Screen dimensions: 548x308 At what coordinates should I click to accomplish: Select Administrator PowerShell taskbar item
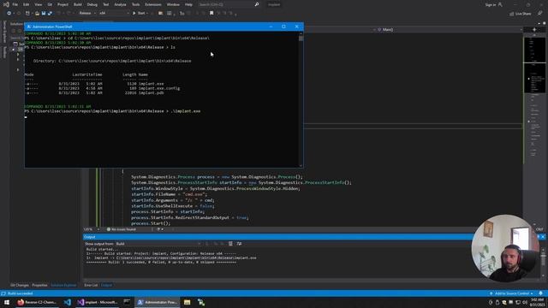[158, 302]
